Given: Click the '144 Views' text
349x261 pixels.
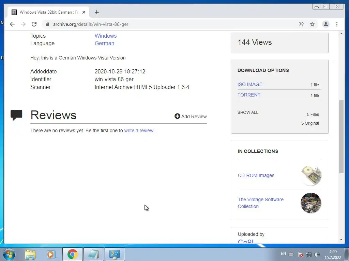Looking at the screenshot, I should click(x=255, y=42).
